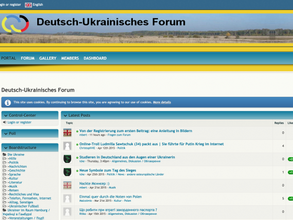Viewport: 293px width, 220px height.
Task: Open the PORTAL menu item
Action: [8, 58]
